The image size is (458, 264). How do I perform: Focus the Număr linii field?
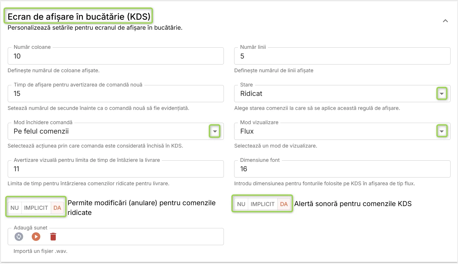[x=342, y=56]
